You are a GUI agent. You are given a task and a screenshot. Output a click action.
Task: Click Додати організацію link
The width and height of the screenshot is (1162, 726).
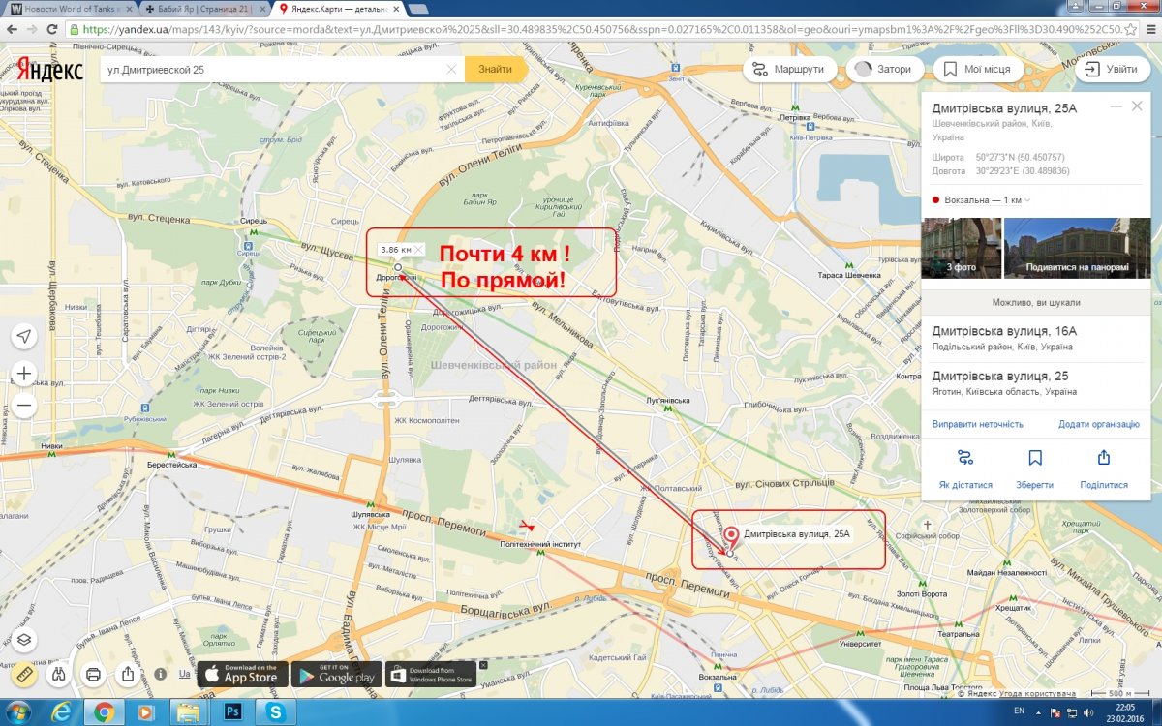tap(1099, 424)
